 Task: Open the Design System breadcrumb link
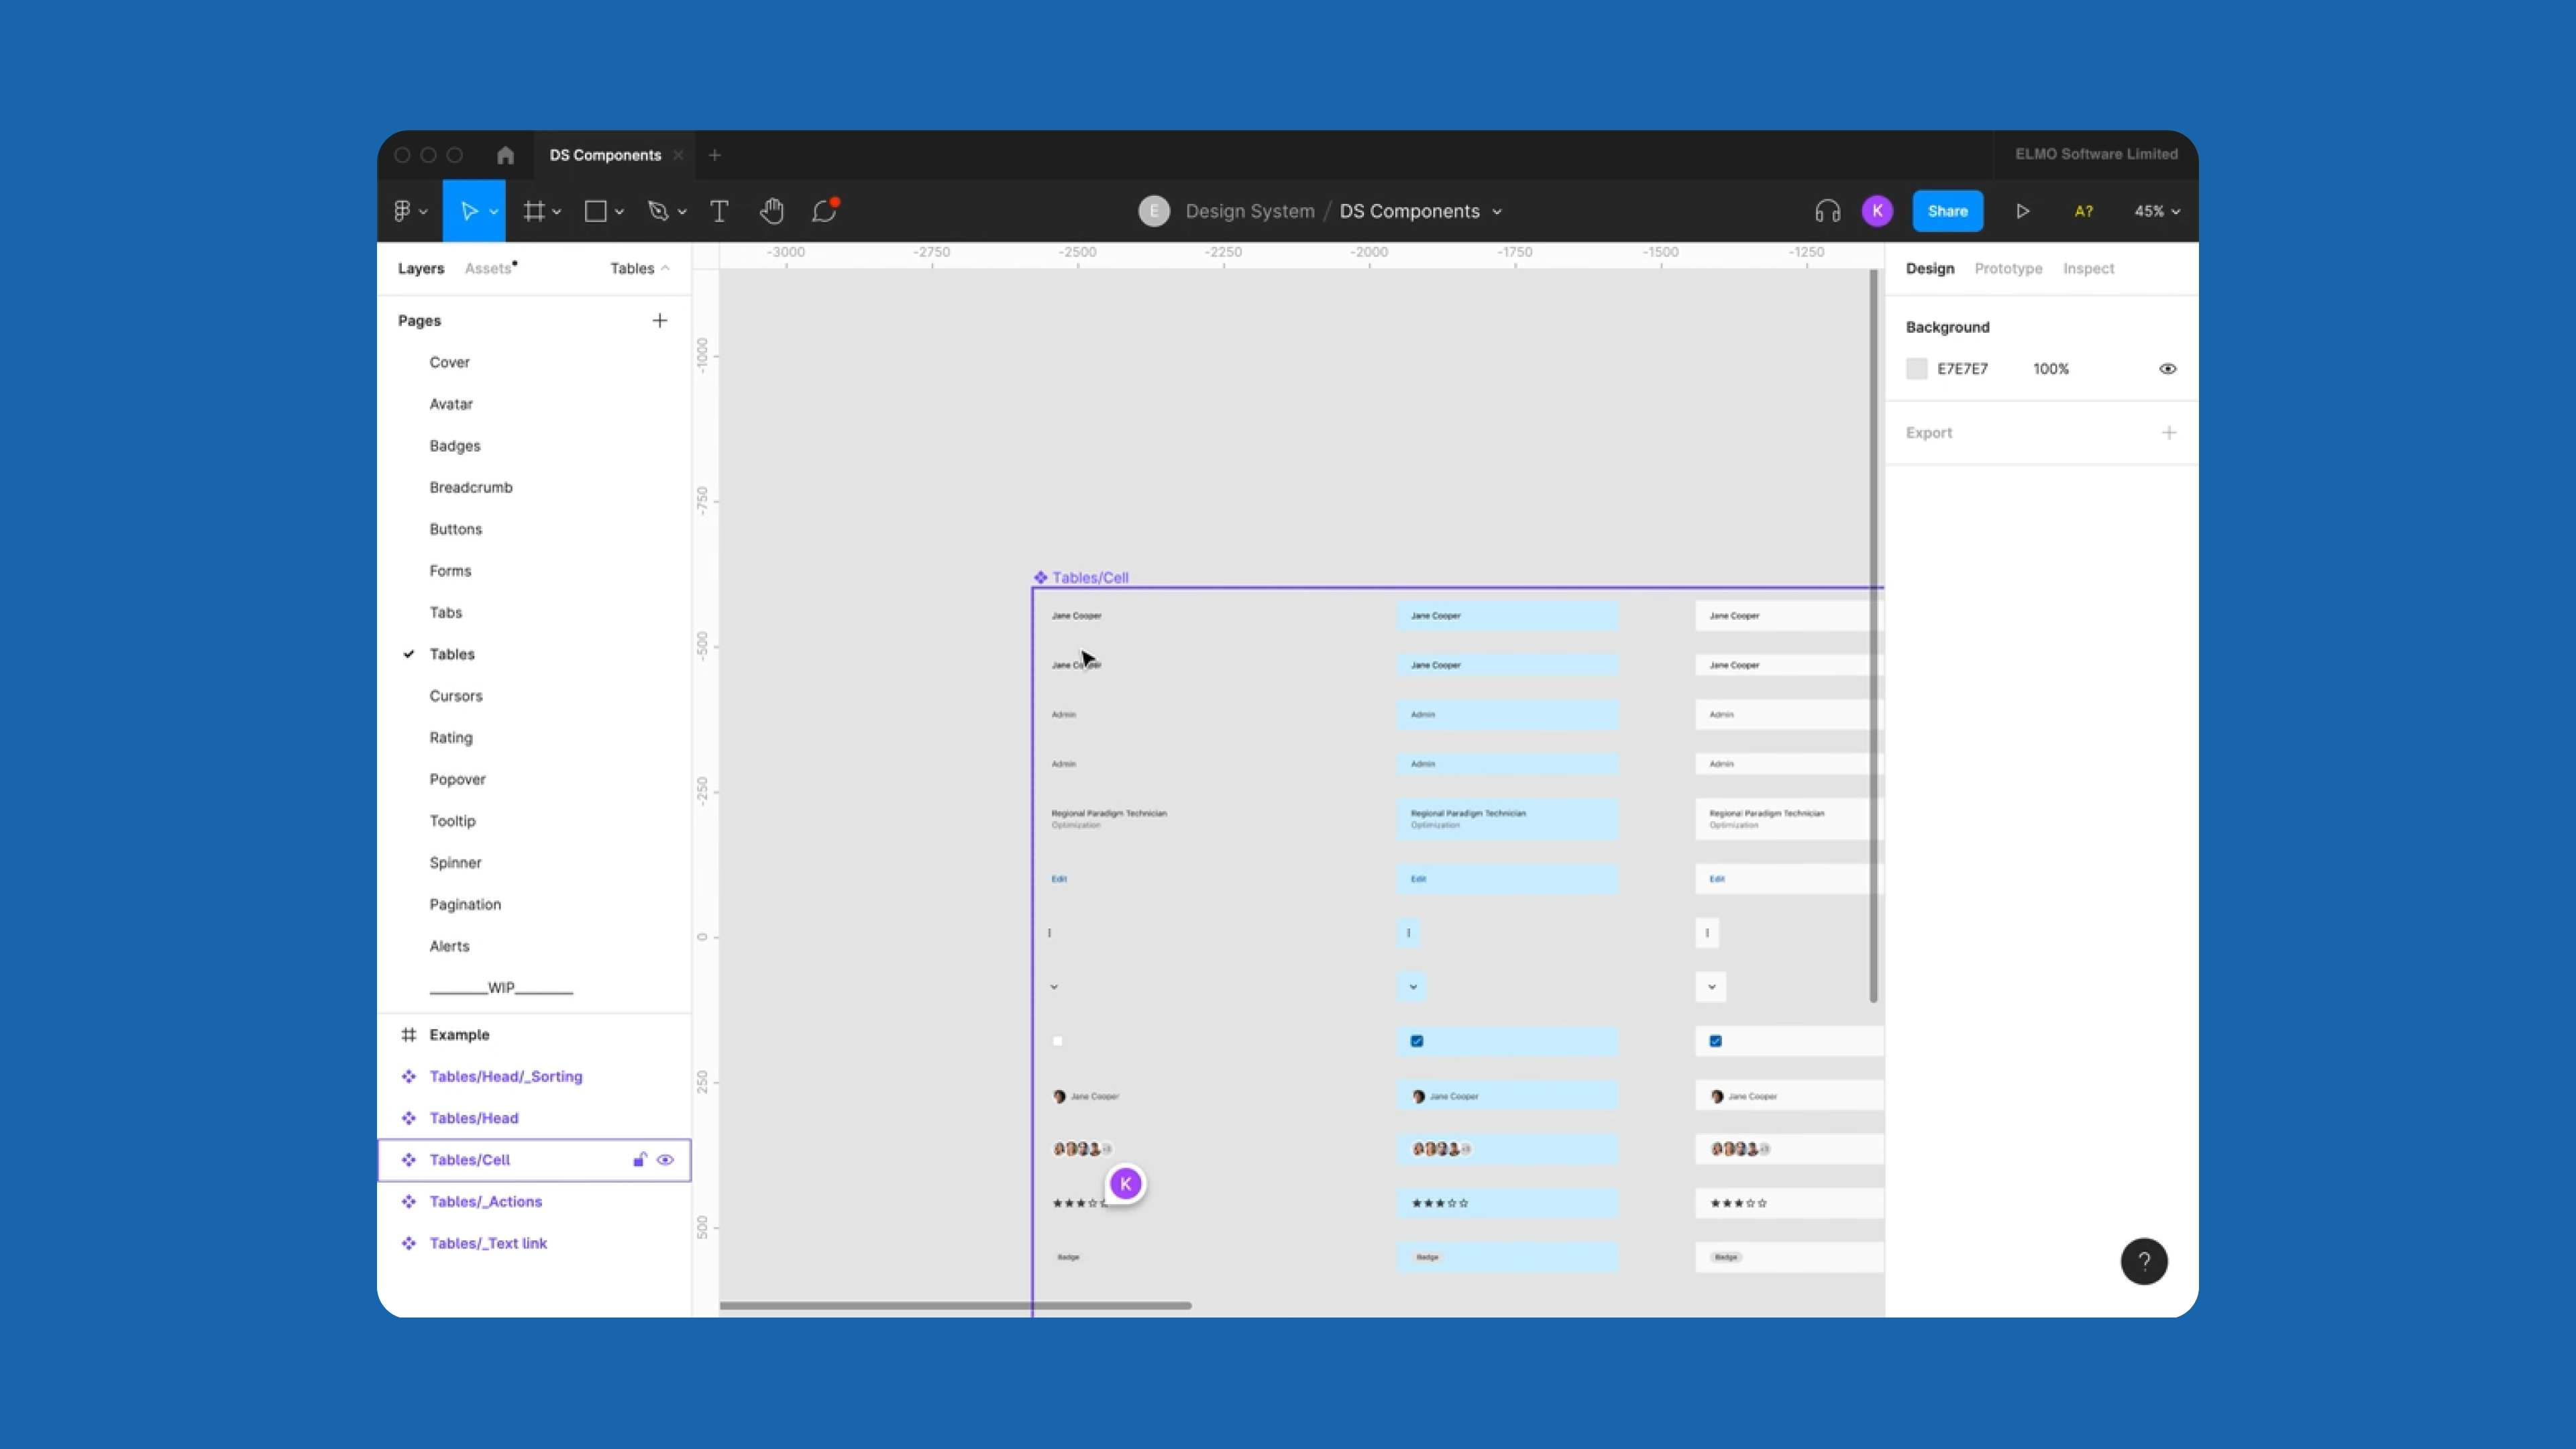click(x=1249, y=211)
